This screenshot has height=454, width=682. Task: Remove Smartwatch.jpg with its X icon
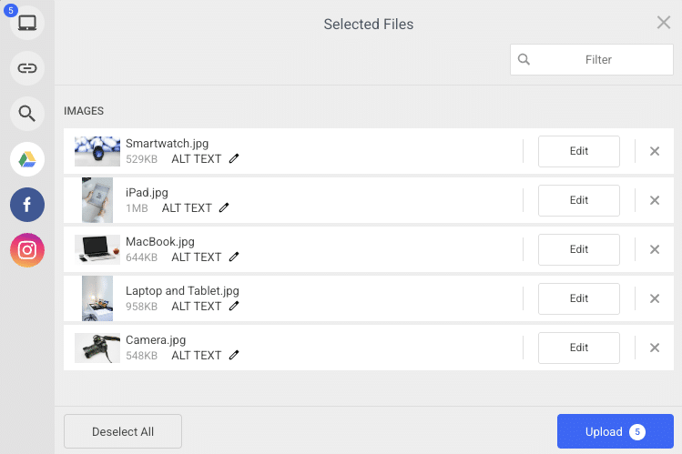coord(655,151)
